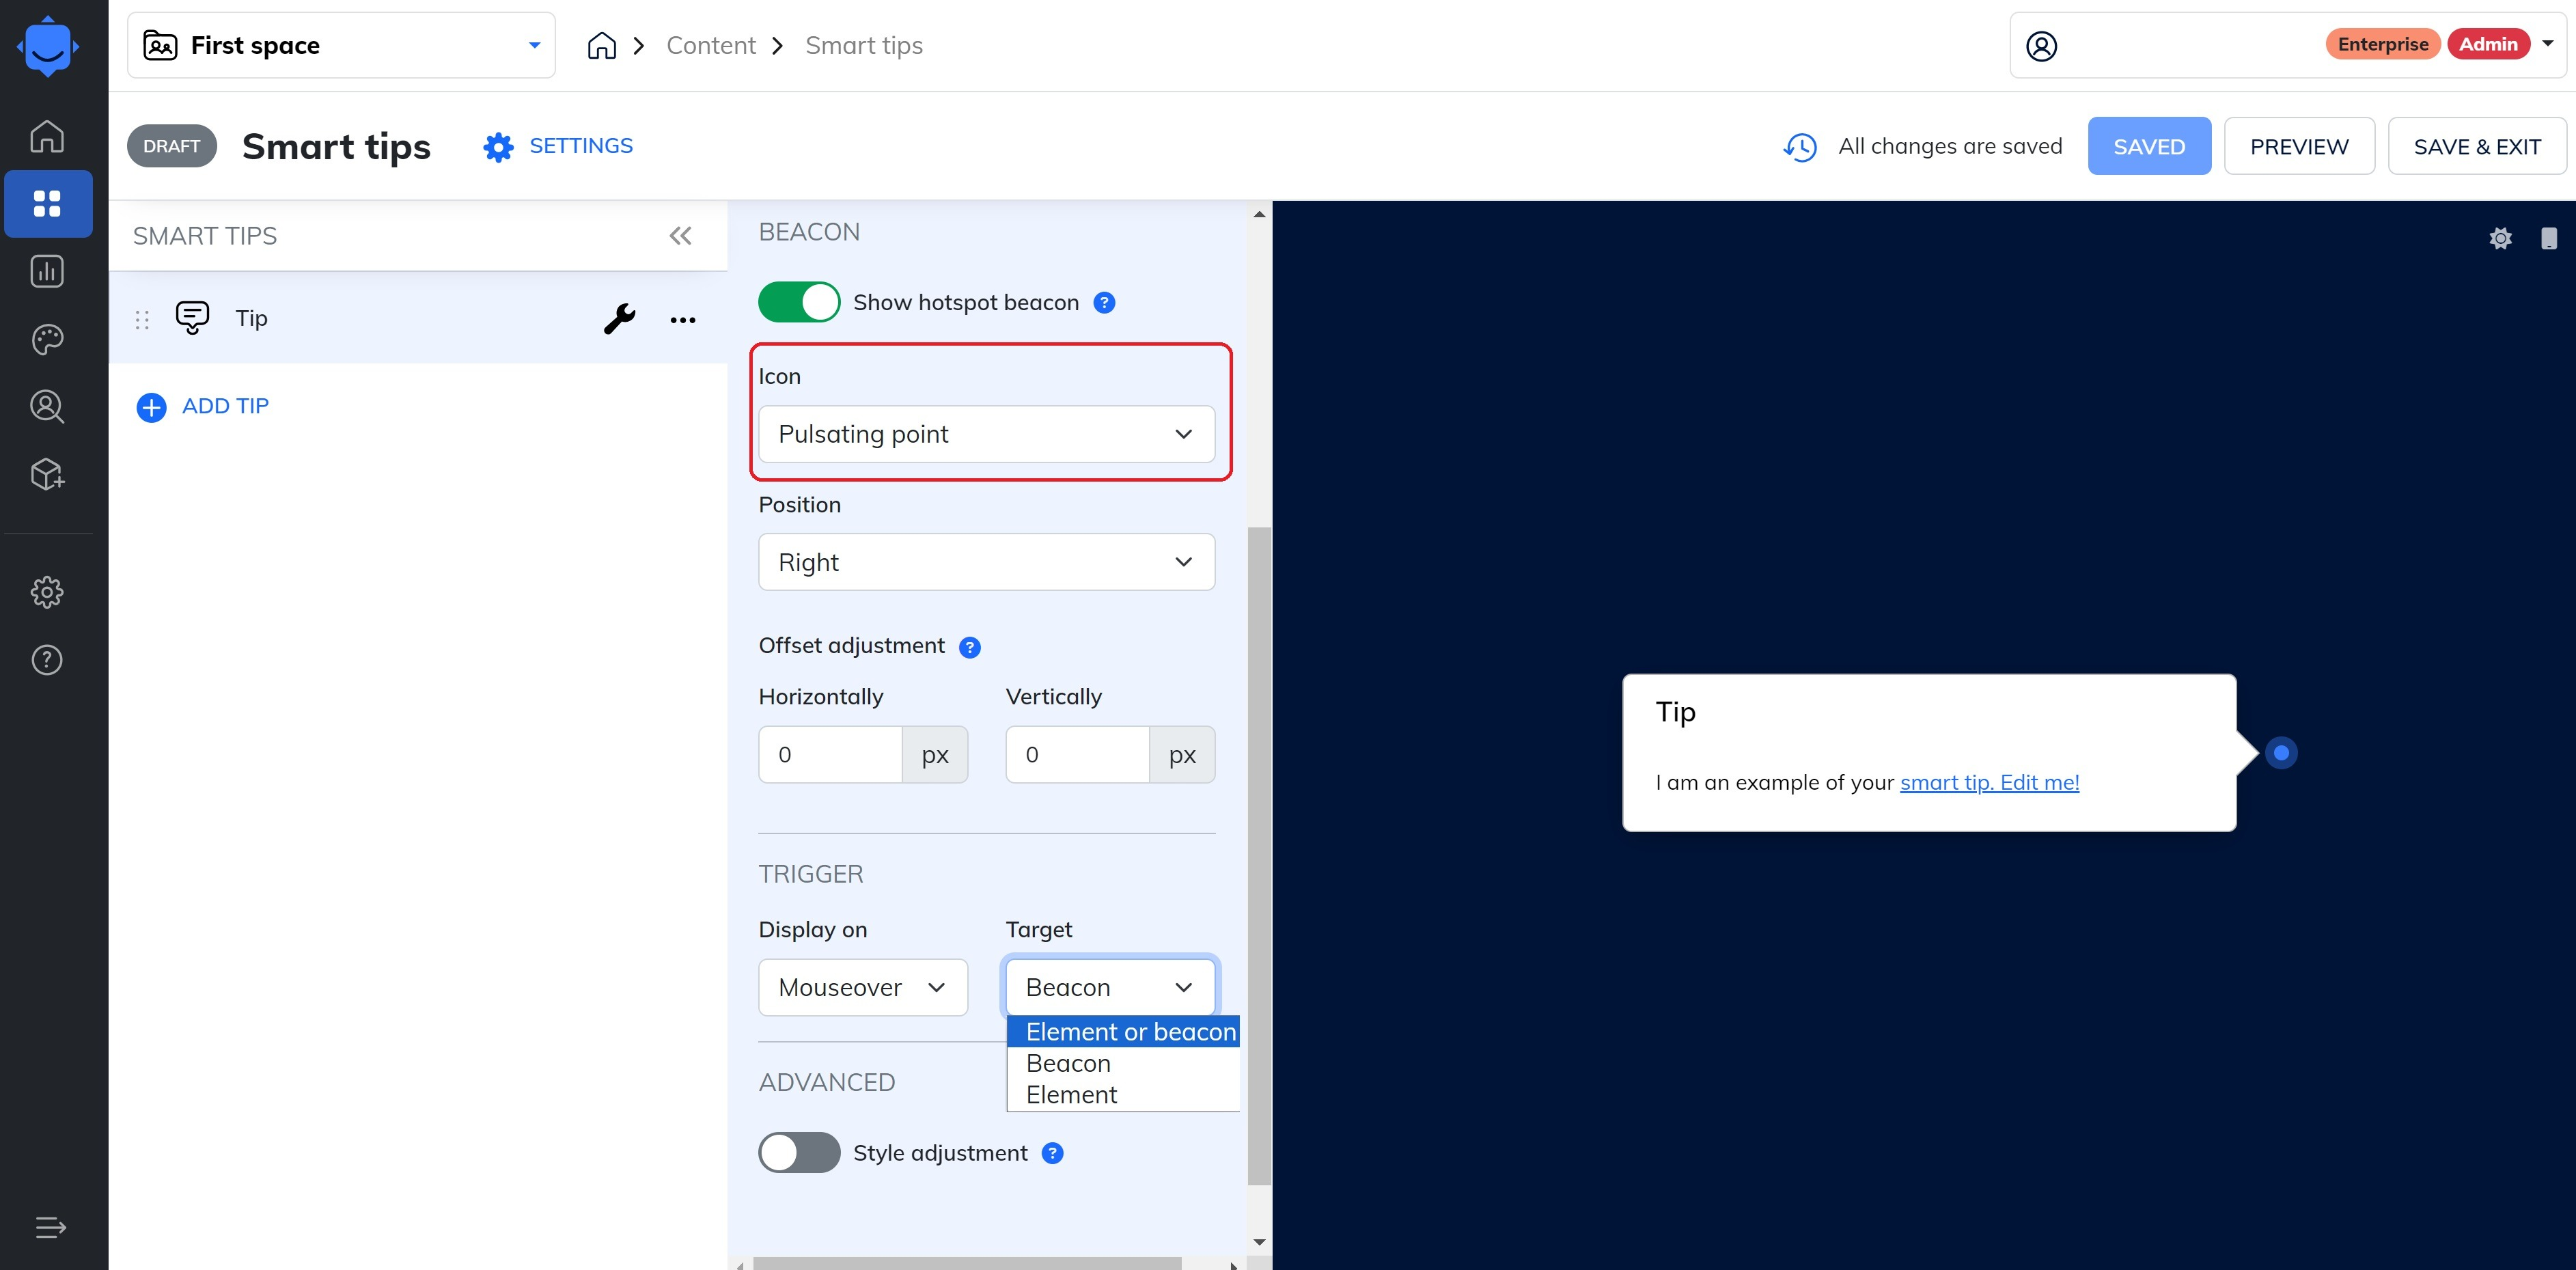2576x1270 pixels.
Task: Click the help icon beside Show hotspot beacon
Action: click(x=1104, y=303)
